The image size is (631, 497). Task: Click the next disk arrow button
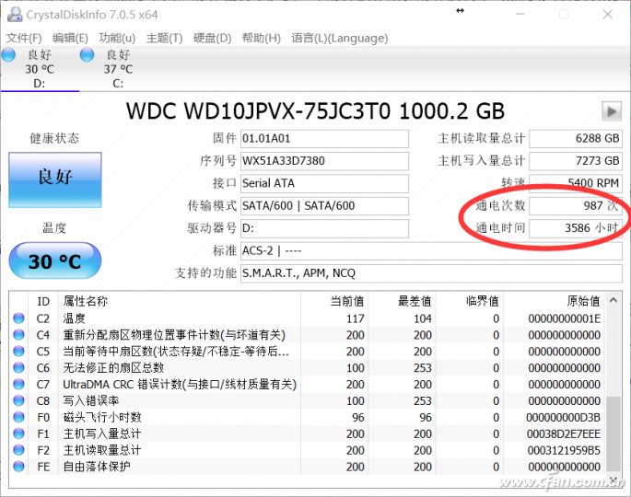[612, 111]
